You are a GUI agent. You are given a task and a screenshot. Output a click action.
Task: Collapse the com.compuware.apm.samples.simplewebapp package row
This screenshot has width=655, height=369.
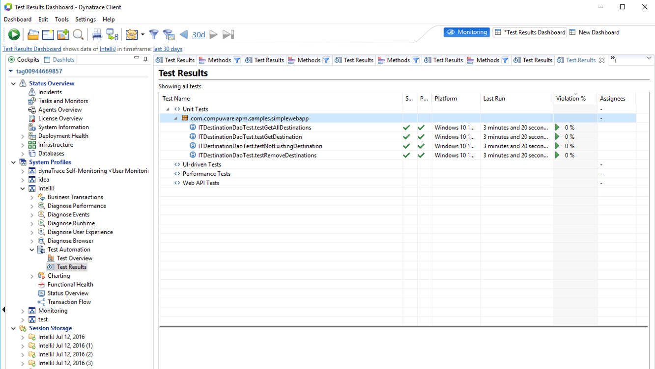pyautogui.click(x=176, y=119)
